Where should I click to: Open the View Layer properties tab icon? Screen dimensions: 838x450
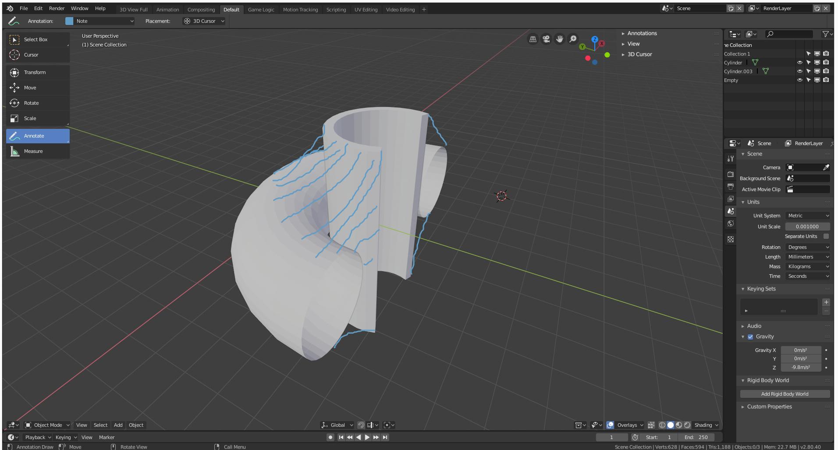[x=730, y=199]
